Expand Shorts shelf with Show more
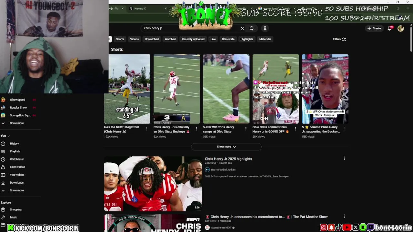The height and width of the screenshot is (232, 413). 226,147
